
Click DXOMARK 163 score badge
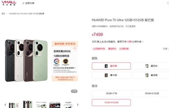tap(57, 62)
